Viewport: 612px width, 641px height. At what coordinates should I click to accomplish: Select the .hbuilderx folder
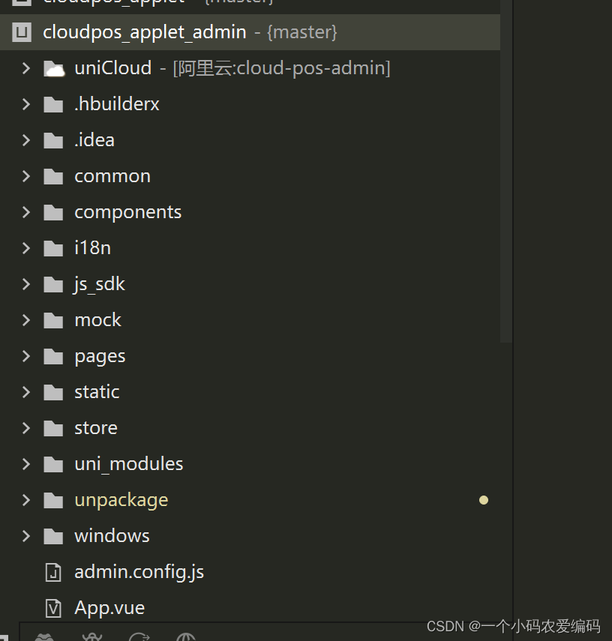pyautogui.click(x=117, y=103)
